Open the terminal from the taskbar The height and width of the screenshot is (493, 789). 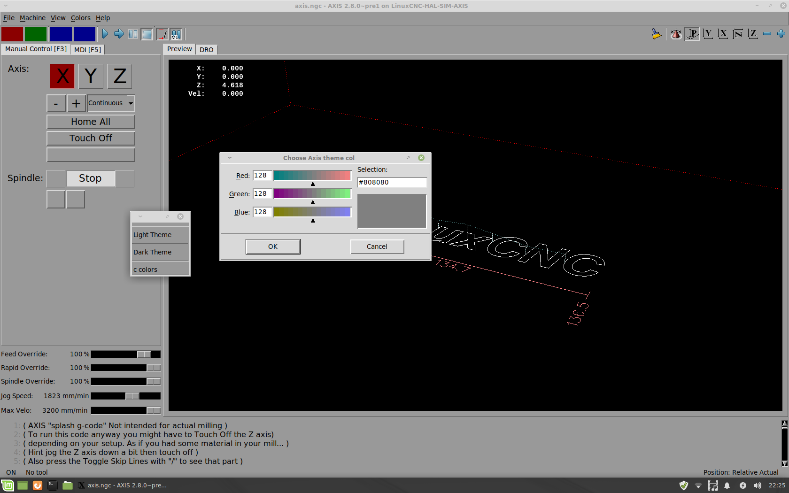pyautogui.click(x=53, y=485)
